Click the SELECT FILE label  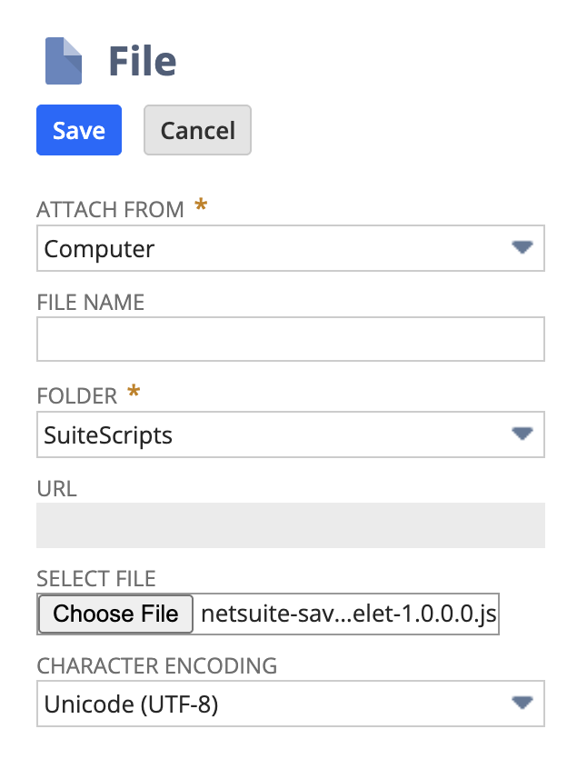click(96, 578)
